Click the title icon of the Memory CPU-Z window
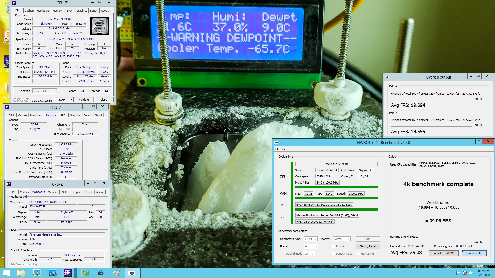This screenshot has width=495, height=278. pyautogui.click(x=7, y=107)
